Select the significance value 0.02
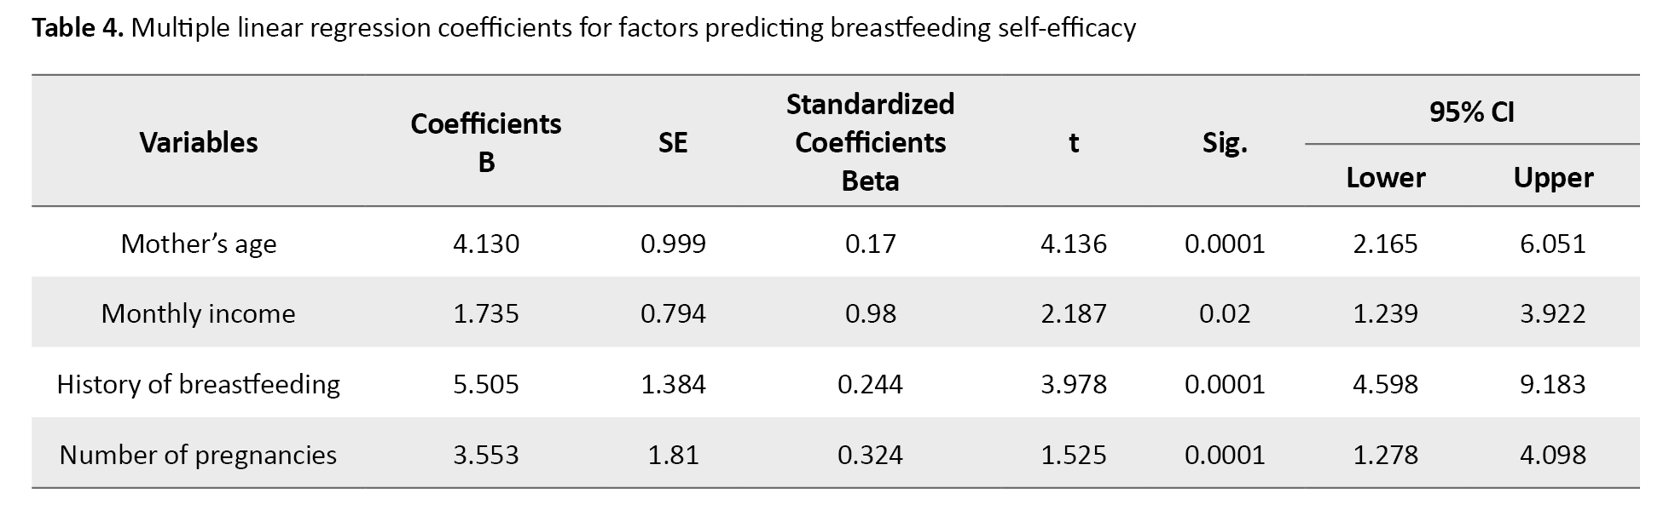 [1225, 313]
